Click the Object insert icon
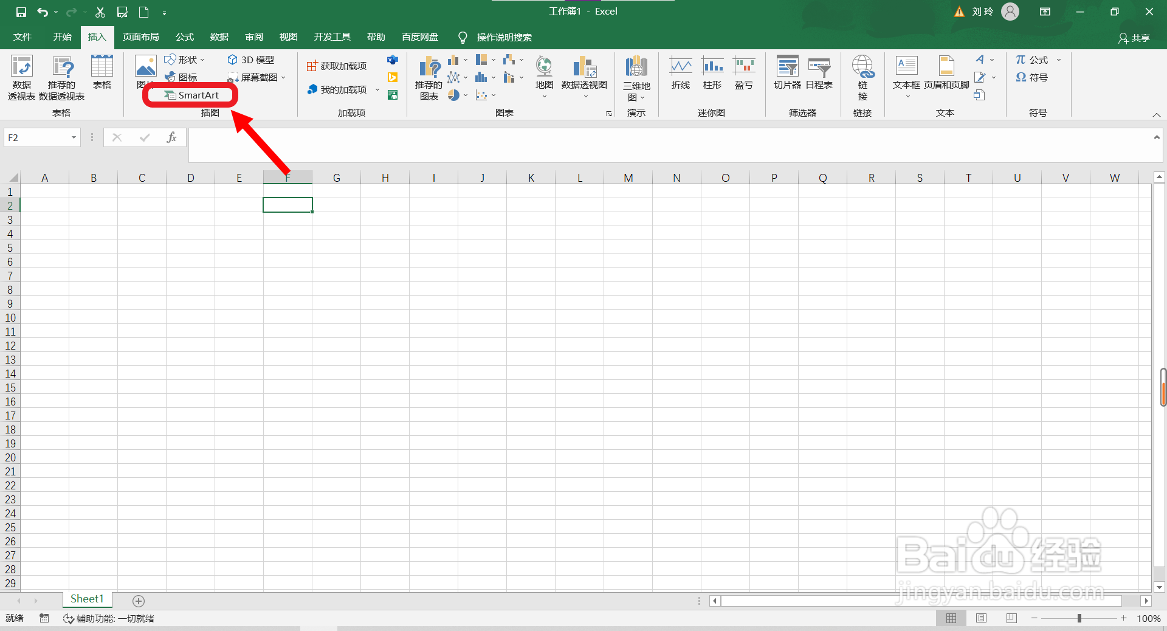The image size is (1167, 631). point(979,95)
